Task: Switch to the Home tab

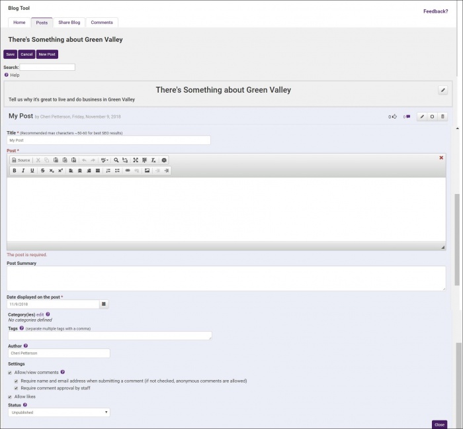Action: 19,23
